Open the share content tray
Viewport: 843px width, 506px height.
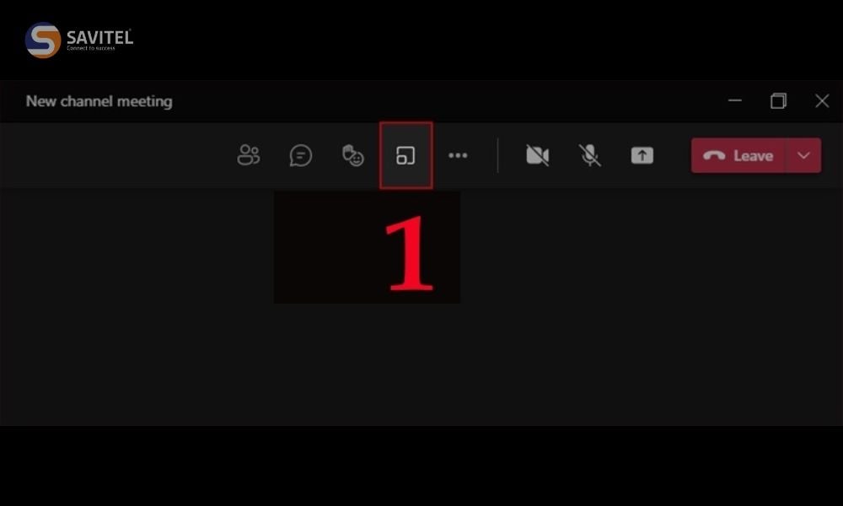click(642, 155)
